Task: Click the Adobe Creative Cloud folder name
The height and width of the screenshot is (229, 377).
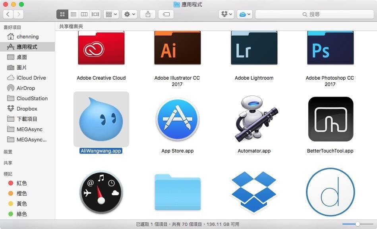Action: pyautogui.click(x=101, y=78)
